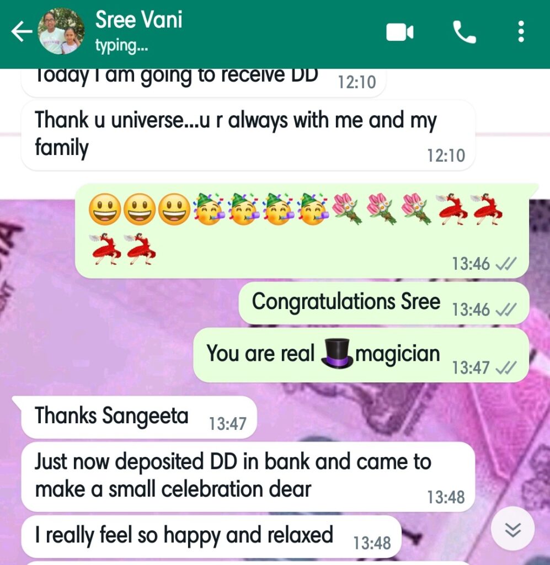This screenshot has height=565, width=550.
Task: Tap the double check mark beside 13:47
Action: [506, 368]
